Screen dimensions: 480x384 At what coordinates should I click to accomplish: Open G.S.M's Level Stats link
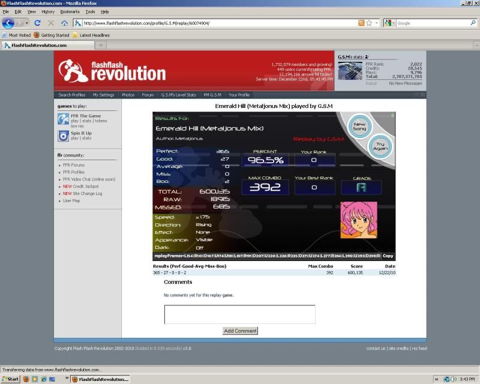(x=178, y=95)
